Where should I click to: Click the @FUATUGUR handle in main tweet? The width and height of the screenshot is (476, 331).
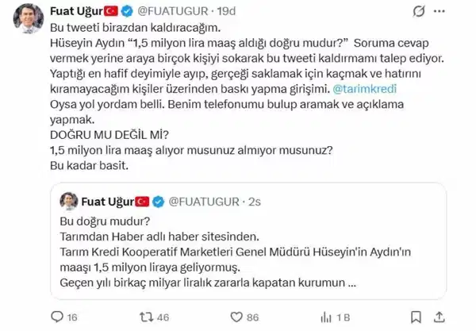pyautogui.click(x=173, y=11)
